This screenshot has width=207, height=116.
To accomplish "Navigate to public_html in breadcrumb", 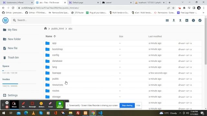I will coord(58,29).
